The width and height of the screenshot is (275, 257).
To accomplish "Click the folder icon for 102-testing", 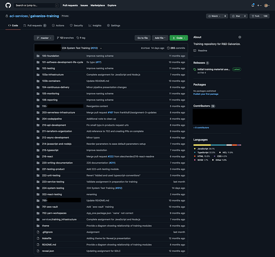I will click(x=38, y=68).
